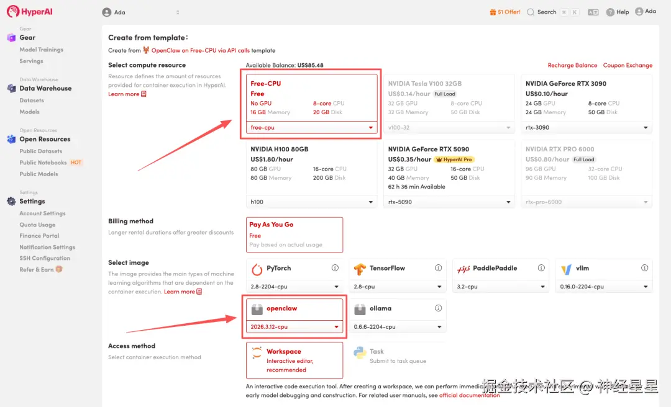Screen dimensions: 671x407
Task: Open Quota Usage settings
Action: (37, 225)
